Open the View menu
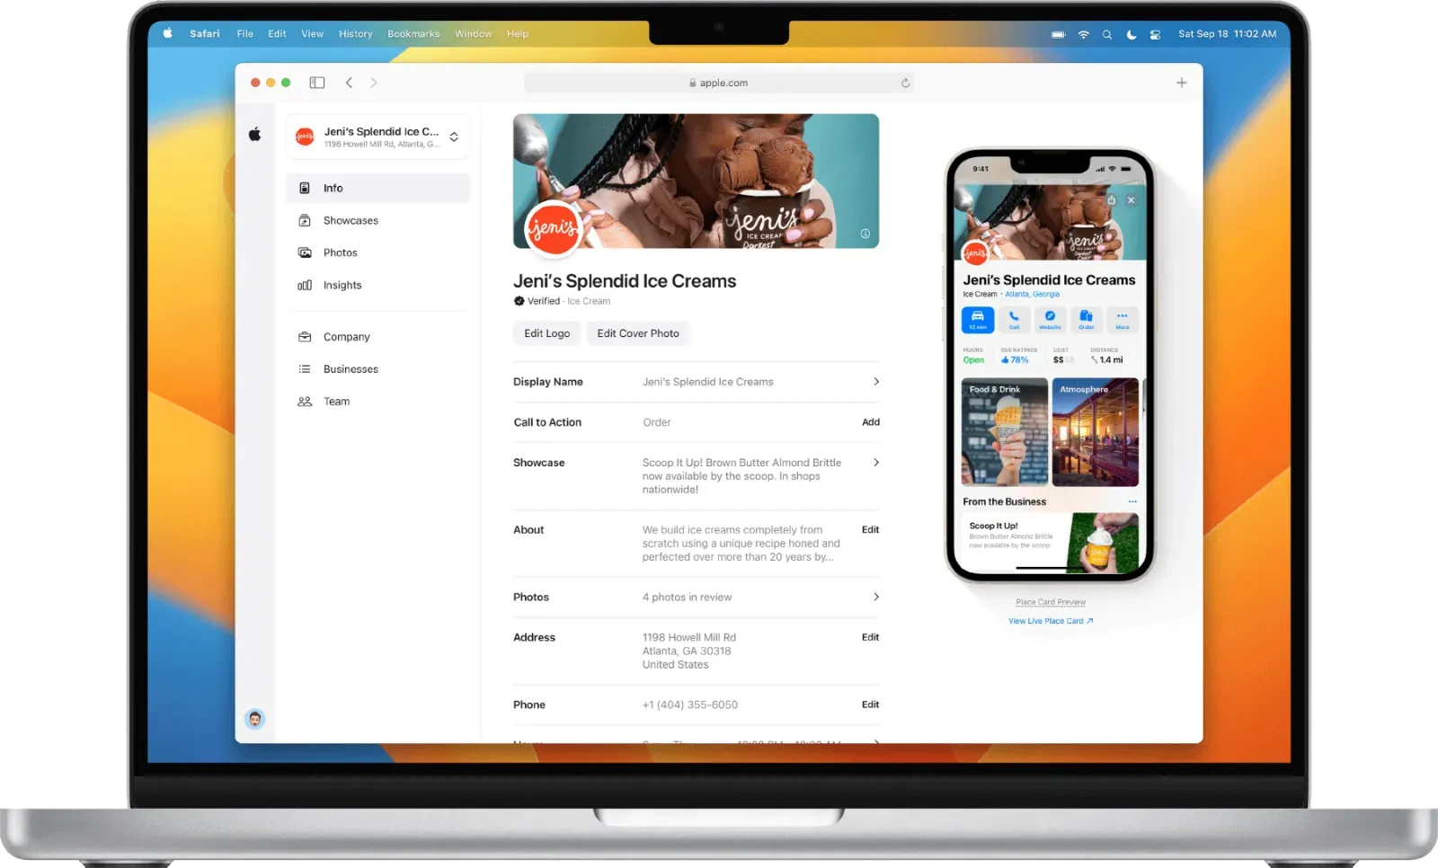The width and height of the screenshot is (1438, 868). (x=312, y=33)
